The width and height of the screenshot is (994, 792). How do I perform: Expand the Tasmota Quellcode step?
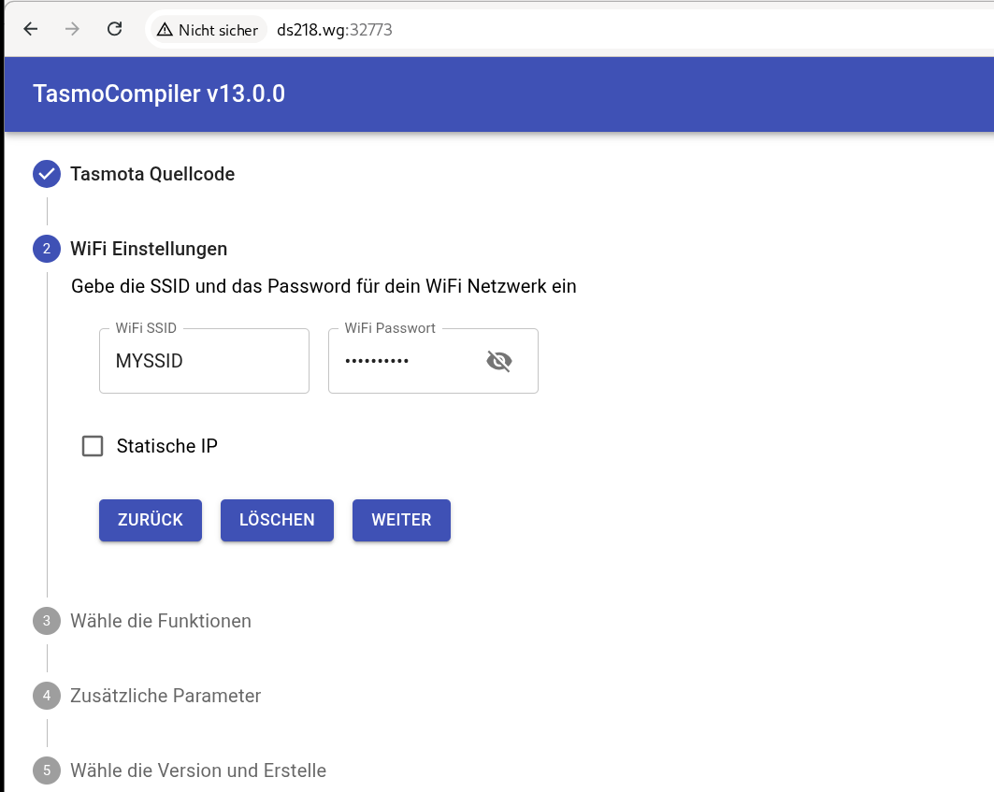click(x=152, y=174)
